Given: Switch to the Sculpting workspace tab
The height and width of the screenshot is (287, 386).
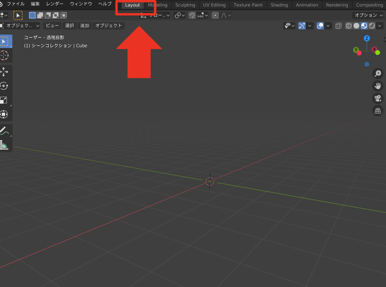Looking at the screenshot, I should pos(185,5).
